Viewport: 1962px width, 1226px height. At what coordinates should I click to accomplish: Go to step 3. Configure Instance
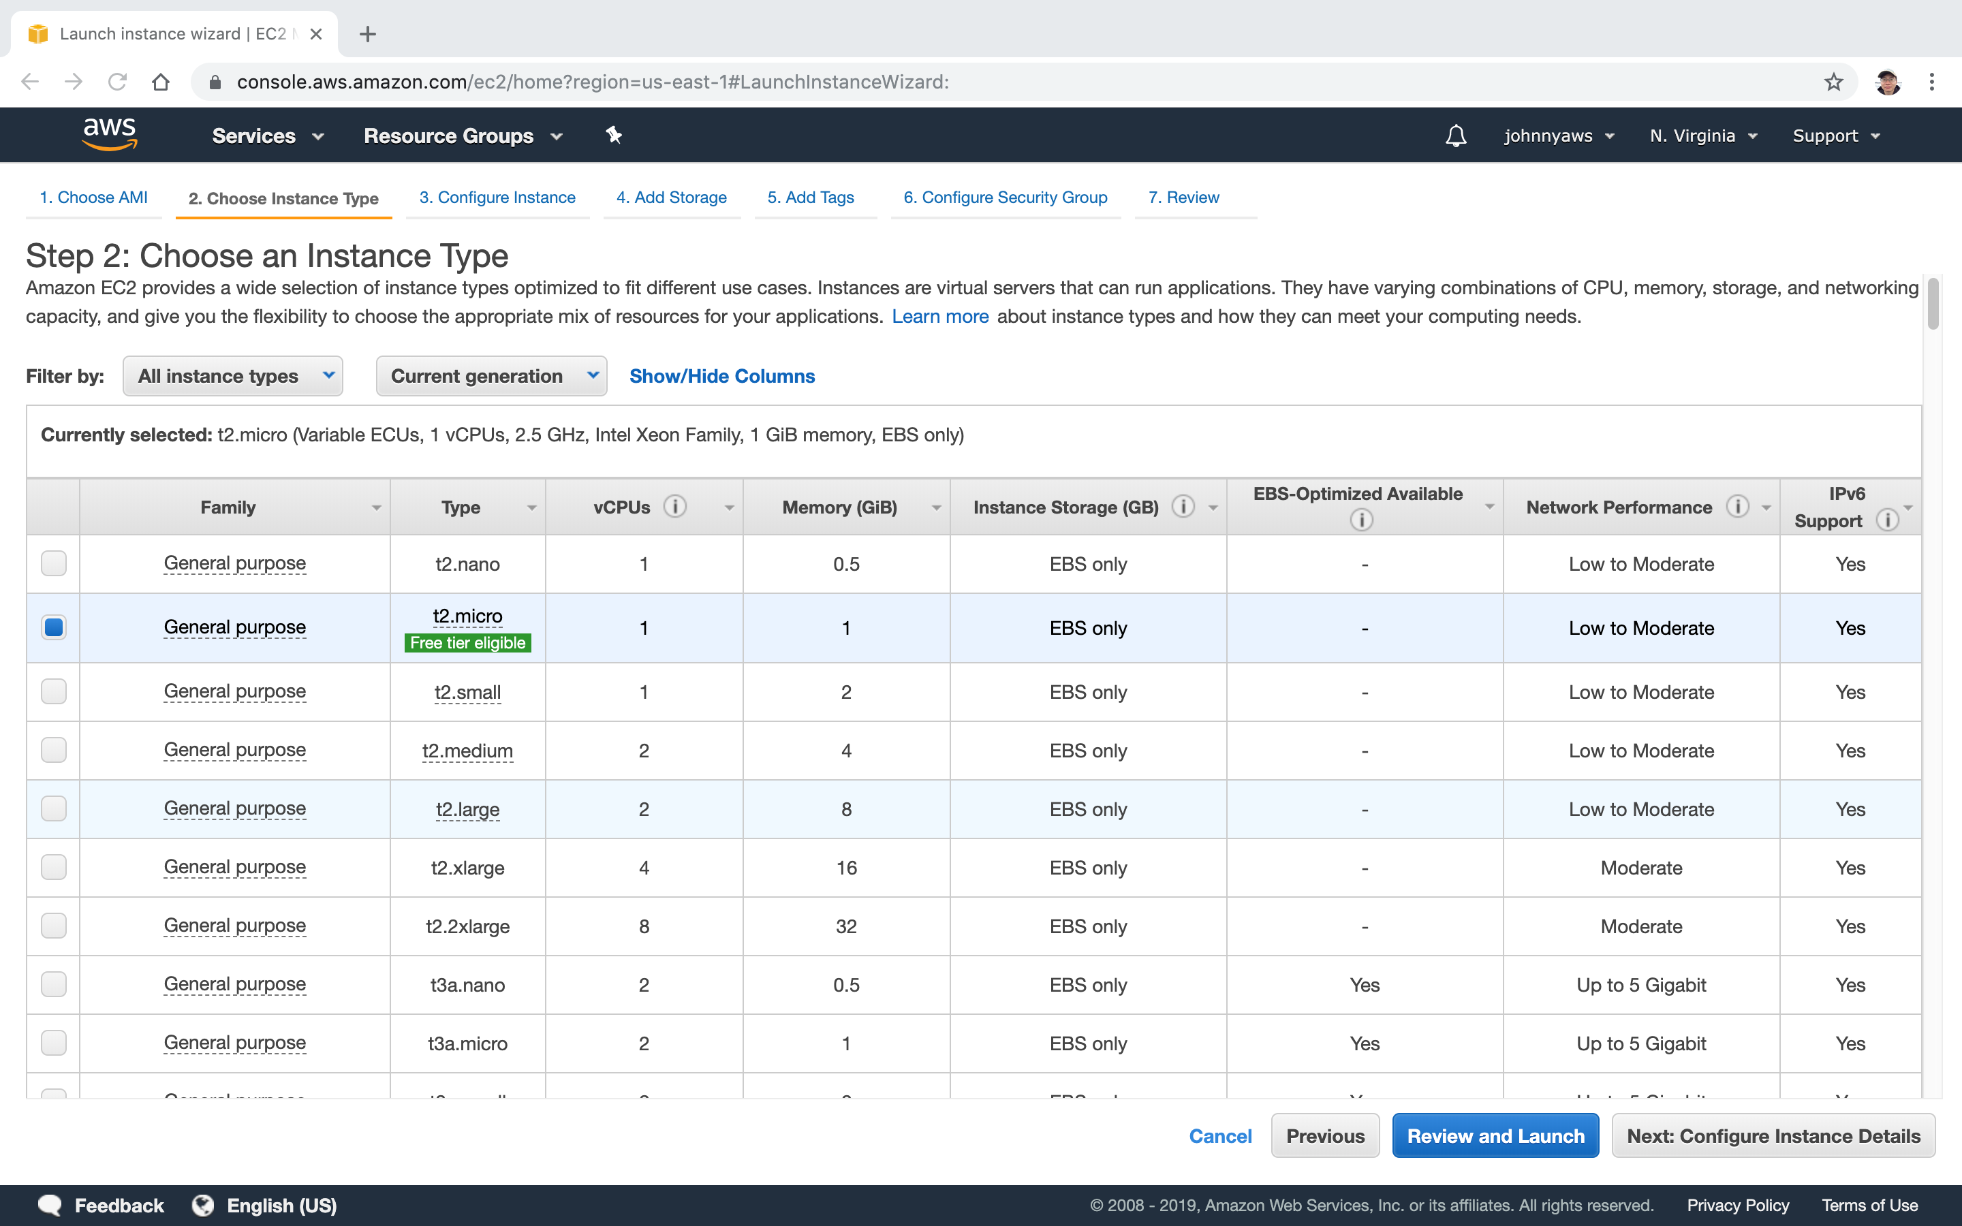[497, 198]
